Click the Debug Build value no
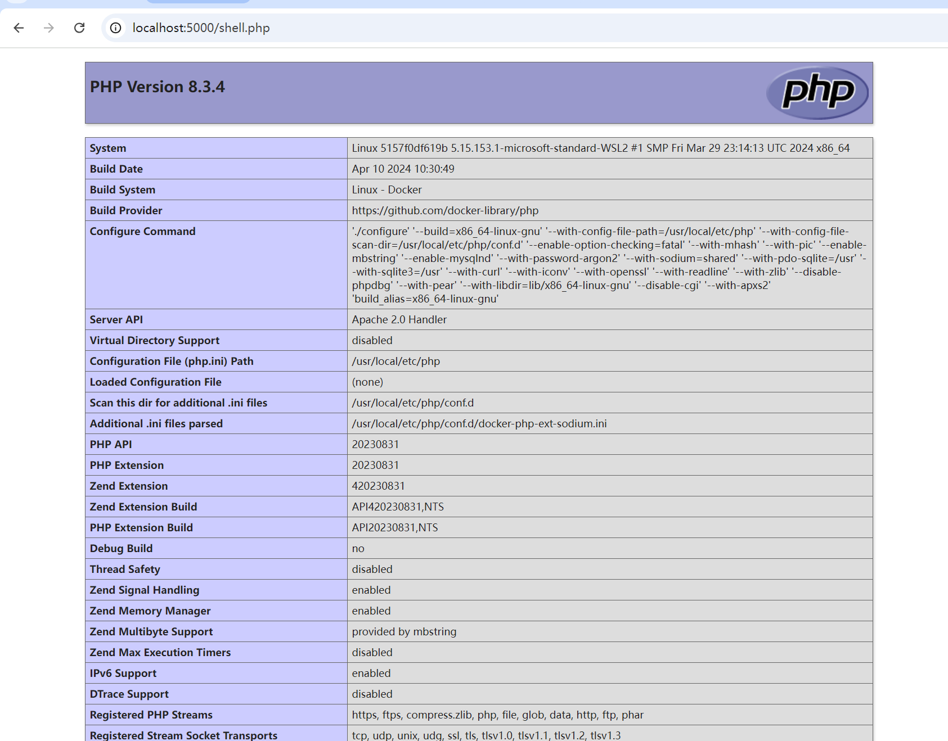The width and height of the screenshot is (948, 741). [358, 549]
